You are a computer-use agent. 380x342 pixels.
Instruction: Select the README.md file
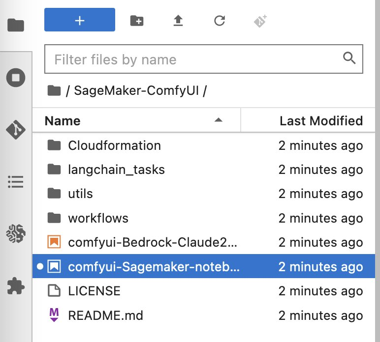[x=204, y=315]
